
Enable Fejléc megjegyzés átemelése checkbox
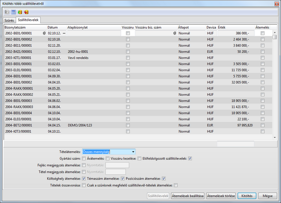click(x=84, y=165)
